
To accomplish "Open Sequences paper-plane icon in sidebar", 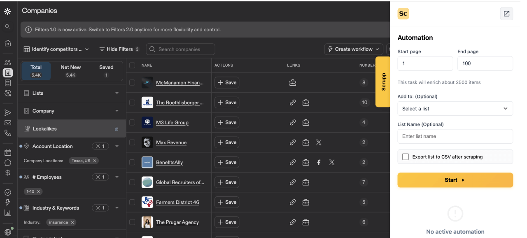I will coord(7,112).
